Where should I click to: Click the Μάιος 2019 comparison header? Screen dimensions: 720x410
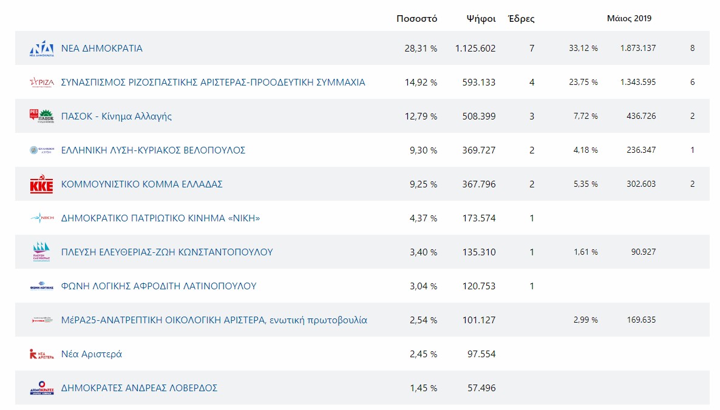coord(629,18)
